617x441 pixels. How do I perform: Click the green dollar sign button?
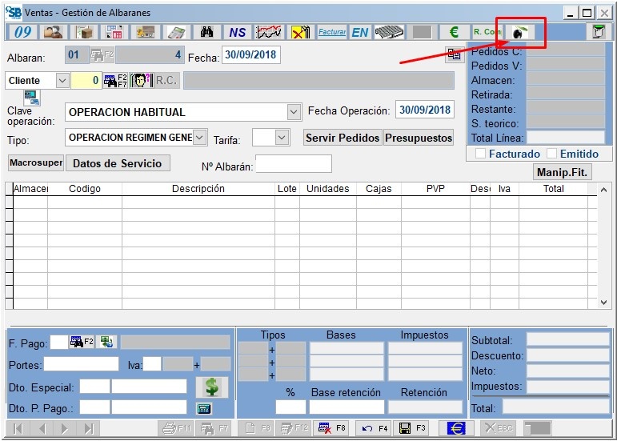(x=211, y=387)
